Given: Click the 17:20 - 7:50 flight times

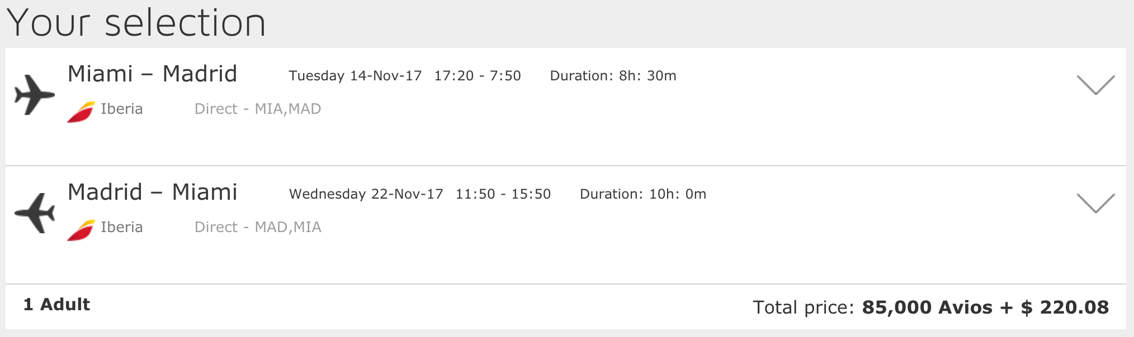Looking at the screenshot, I should pyautogui.click(x=478, y=76).
